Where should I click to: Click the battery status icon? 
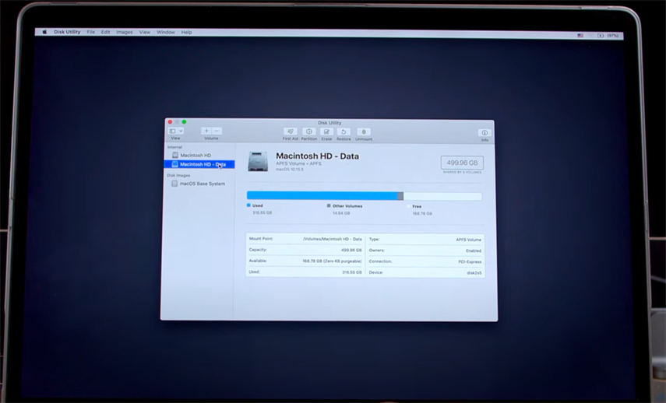tap(600, 36)
